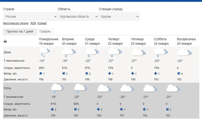This screenshot has height=119, width=202.
Task: Click Sunday's daytime wind arrow with value 4
Action: pos(179,73)
